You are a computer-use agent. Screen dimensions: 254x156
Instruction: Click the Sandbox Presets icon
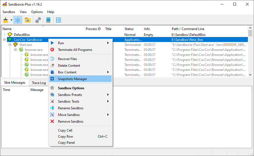pos(52,95)
